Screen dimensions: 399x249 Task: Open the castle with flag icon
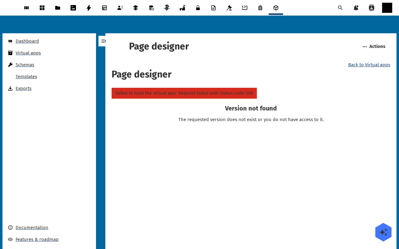pos(182,8)
